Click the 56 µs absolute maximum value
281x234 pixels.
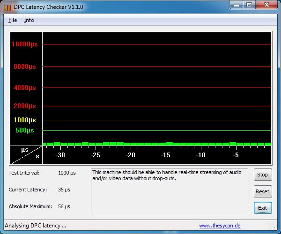(x=64, y=206)
